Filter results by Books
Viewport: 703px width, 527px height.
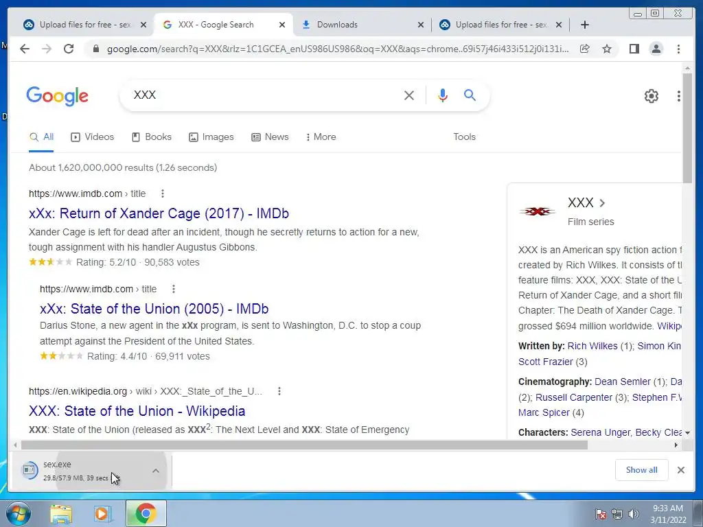coord(152,137)
